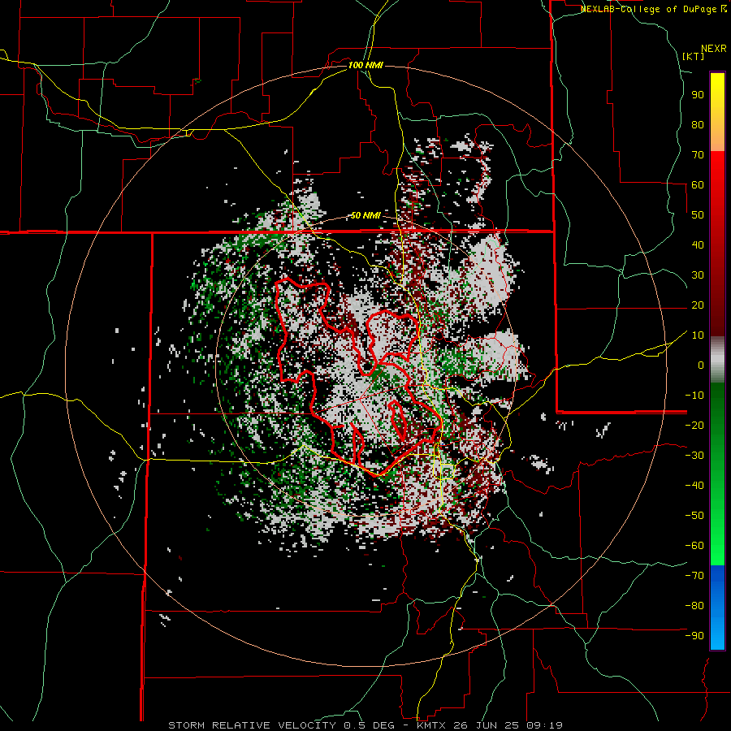This screenshot has height=731, width=731.
Task: Click the "-70" scale value
Action: pyautogui.click(x=694, y=576)
